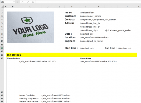Select the Meter Condition label cell
Screen dimensions: 141x103
(x=28, y=95)
